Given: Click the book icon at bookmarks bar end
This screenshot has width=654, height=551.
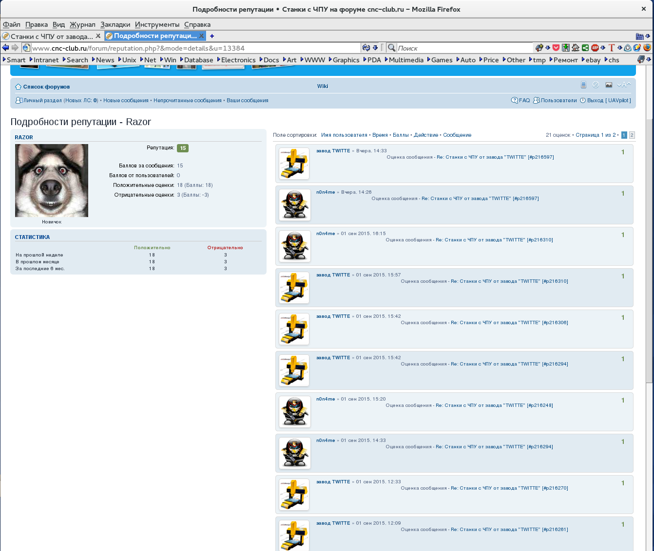Looking at the screenshot, I should click(x=641, y=59).
